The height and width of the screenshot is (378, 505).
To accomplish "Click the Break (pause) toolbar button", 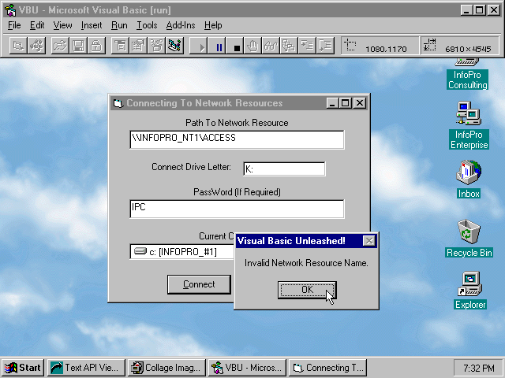I will tap(219, 46).
